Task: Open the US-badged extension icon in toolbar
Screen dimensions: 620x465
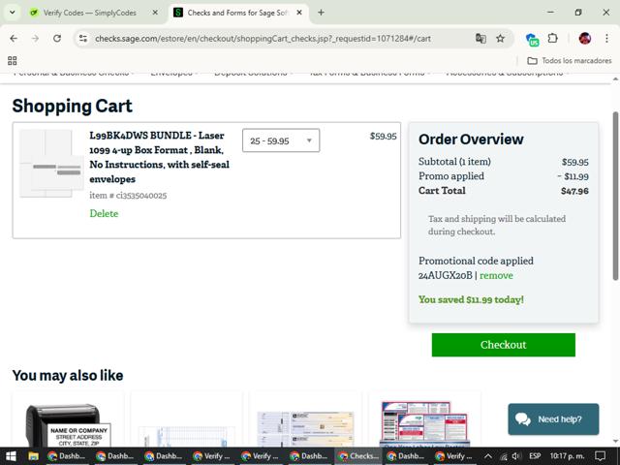Action: tap(532, 39)
